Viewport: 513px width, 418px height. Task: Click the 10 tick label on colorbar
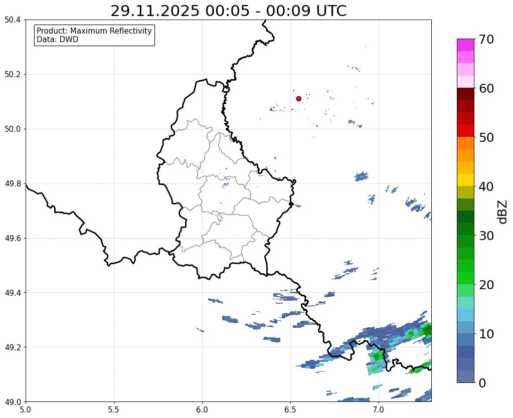click(486, 334)
